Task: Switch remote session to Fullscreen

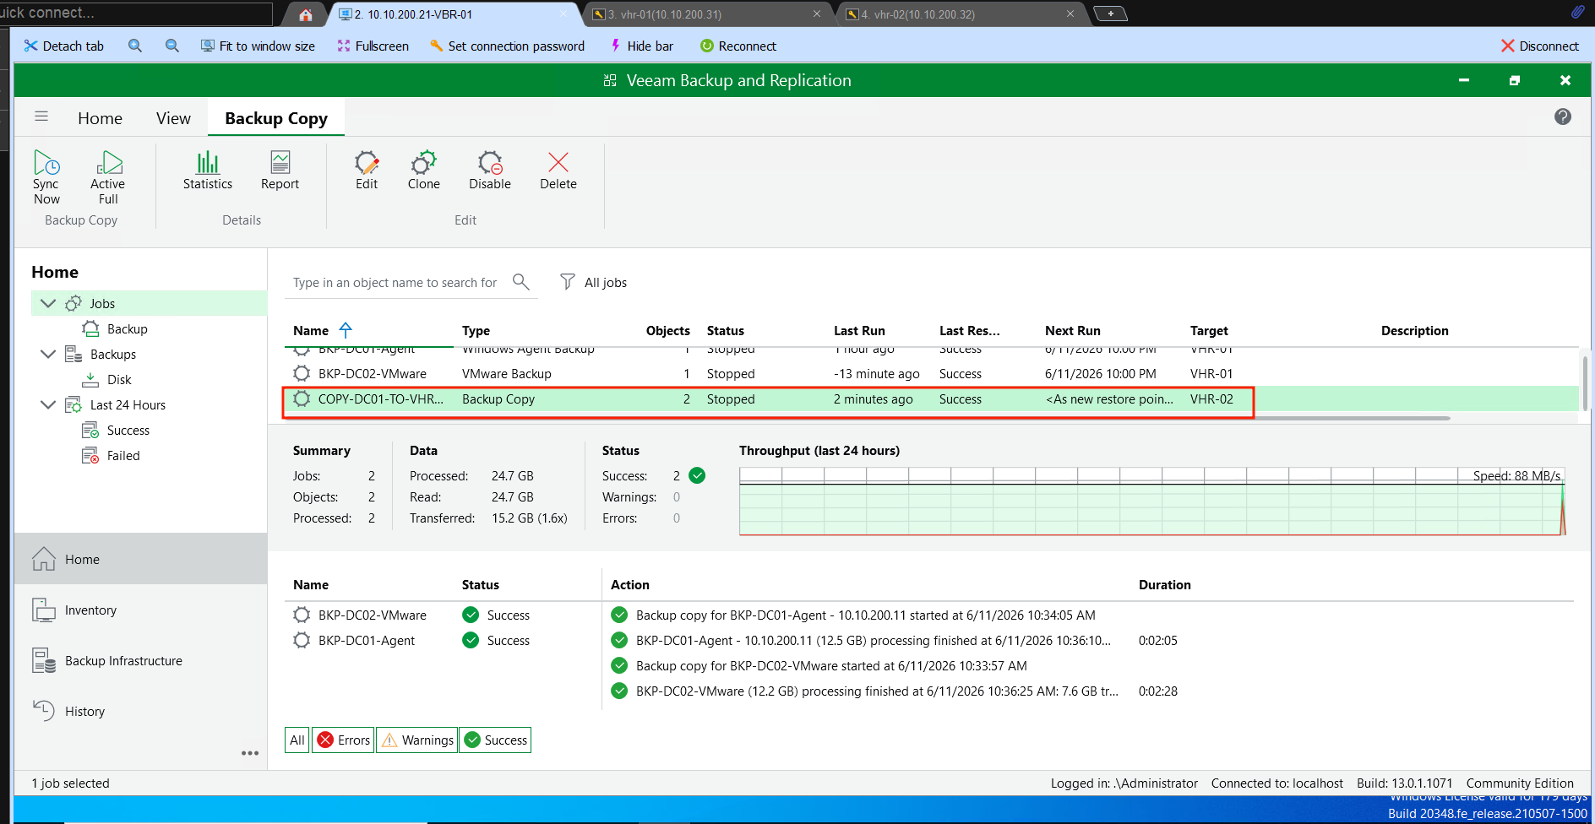Action: (x=373, y=46)
